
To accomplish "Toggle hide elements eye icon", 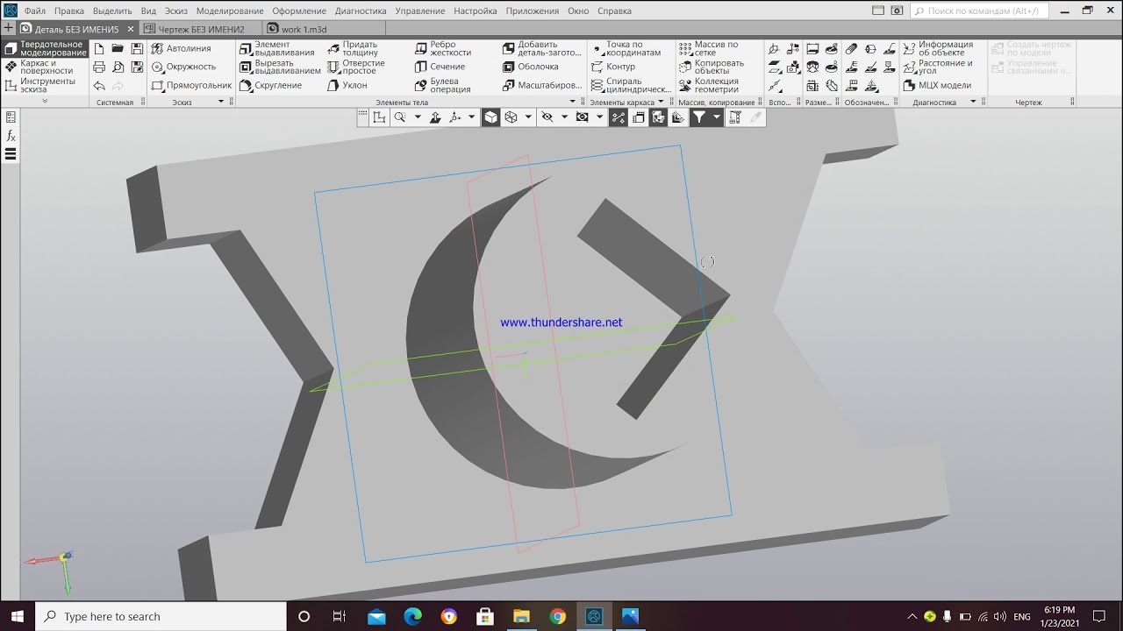I will pyautogui.click(x=547, y=117).
